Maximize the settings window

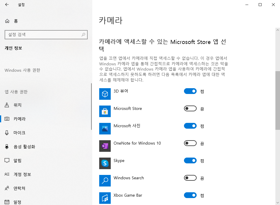[260, 5]
